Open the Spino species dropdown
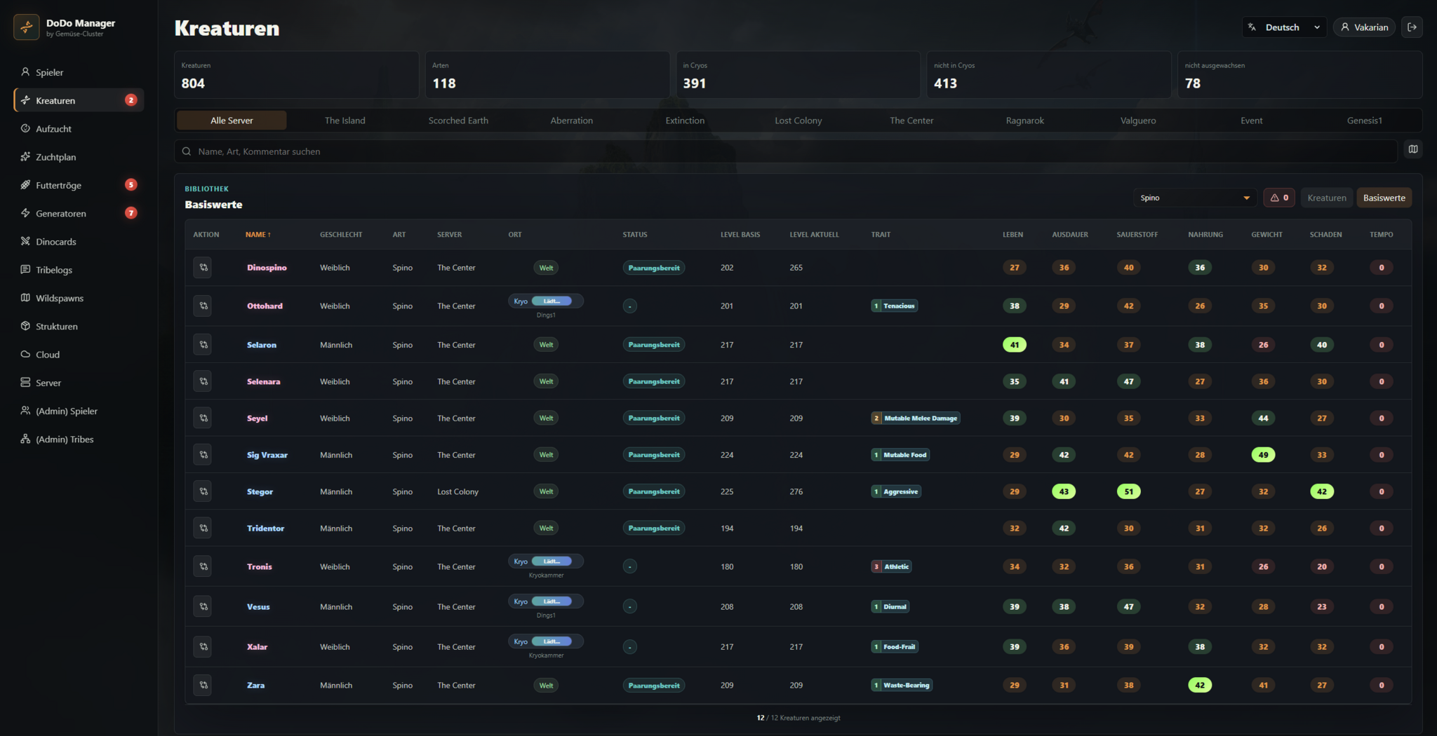Screen dimensions: 1437x736 (x=1194, y=198)
